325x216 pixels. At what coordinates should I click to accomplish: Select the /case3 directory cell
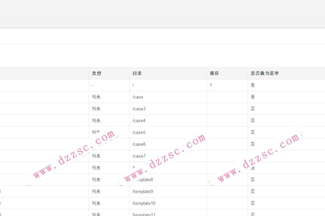[x=139, y=109]
